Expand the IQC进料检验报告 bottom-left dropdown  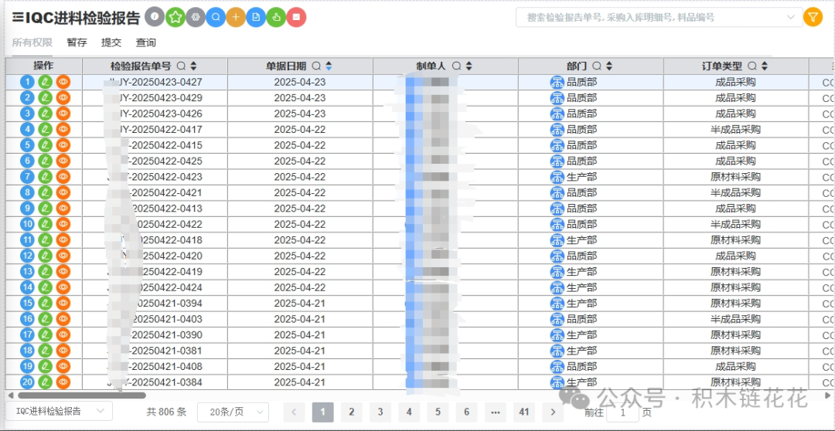pyautogui.click(x=59, y=412)
